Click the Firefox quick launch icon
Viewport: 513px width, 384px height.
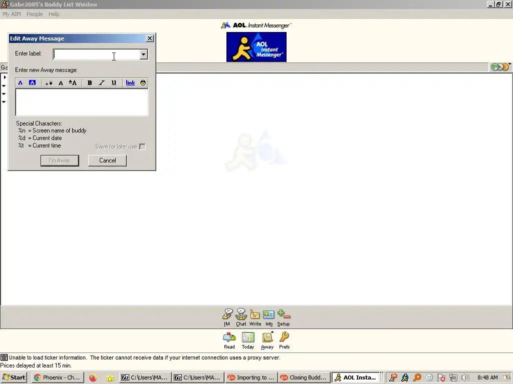coord(93,378)
